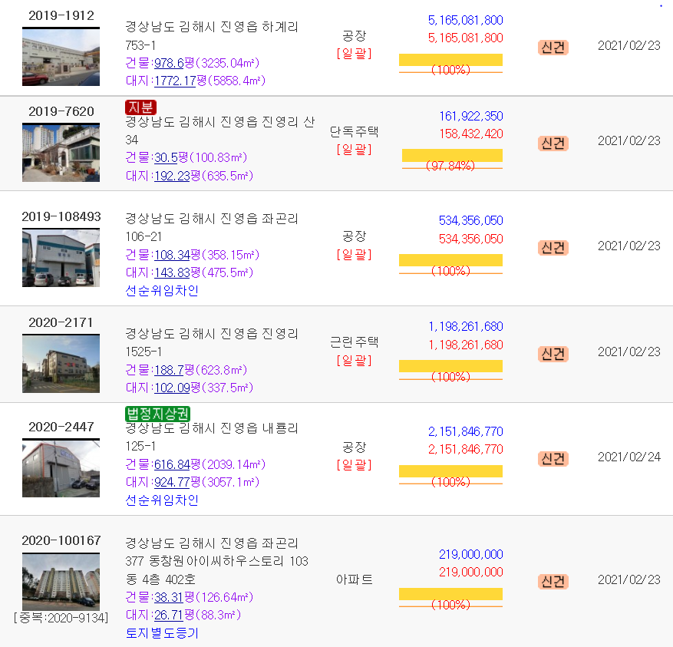Click the factory photo for case 2019-108493

[61, 257]
